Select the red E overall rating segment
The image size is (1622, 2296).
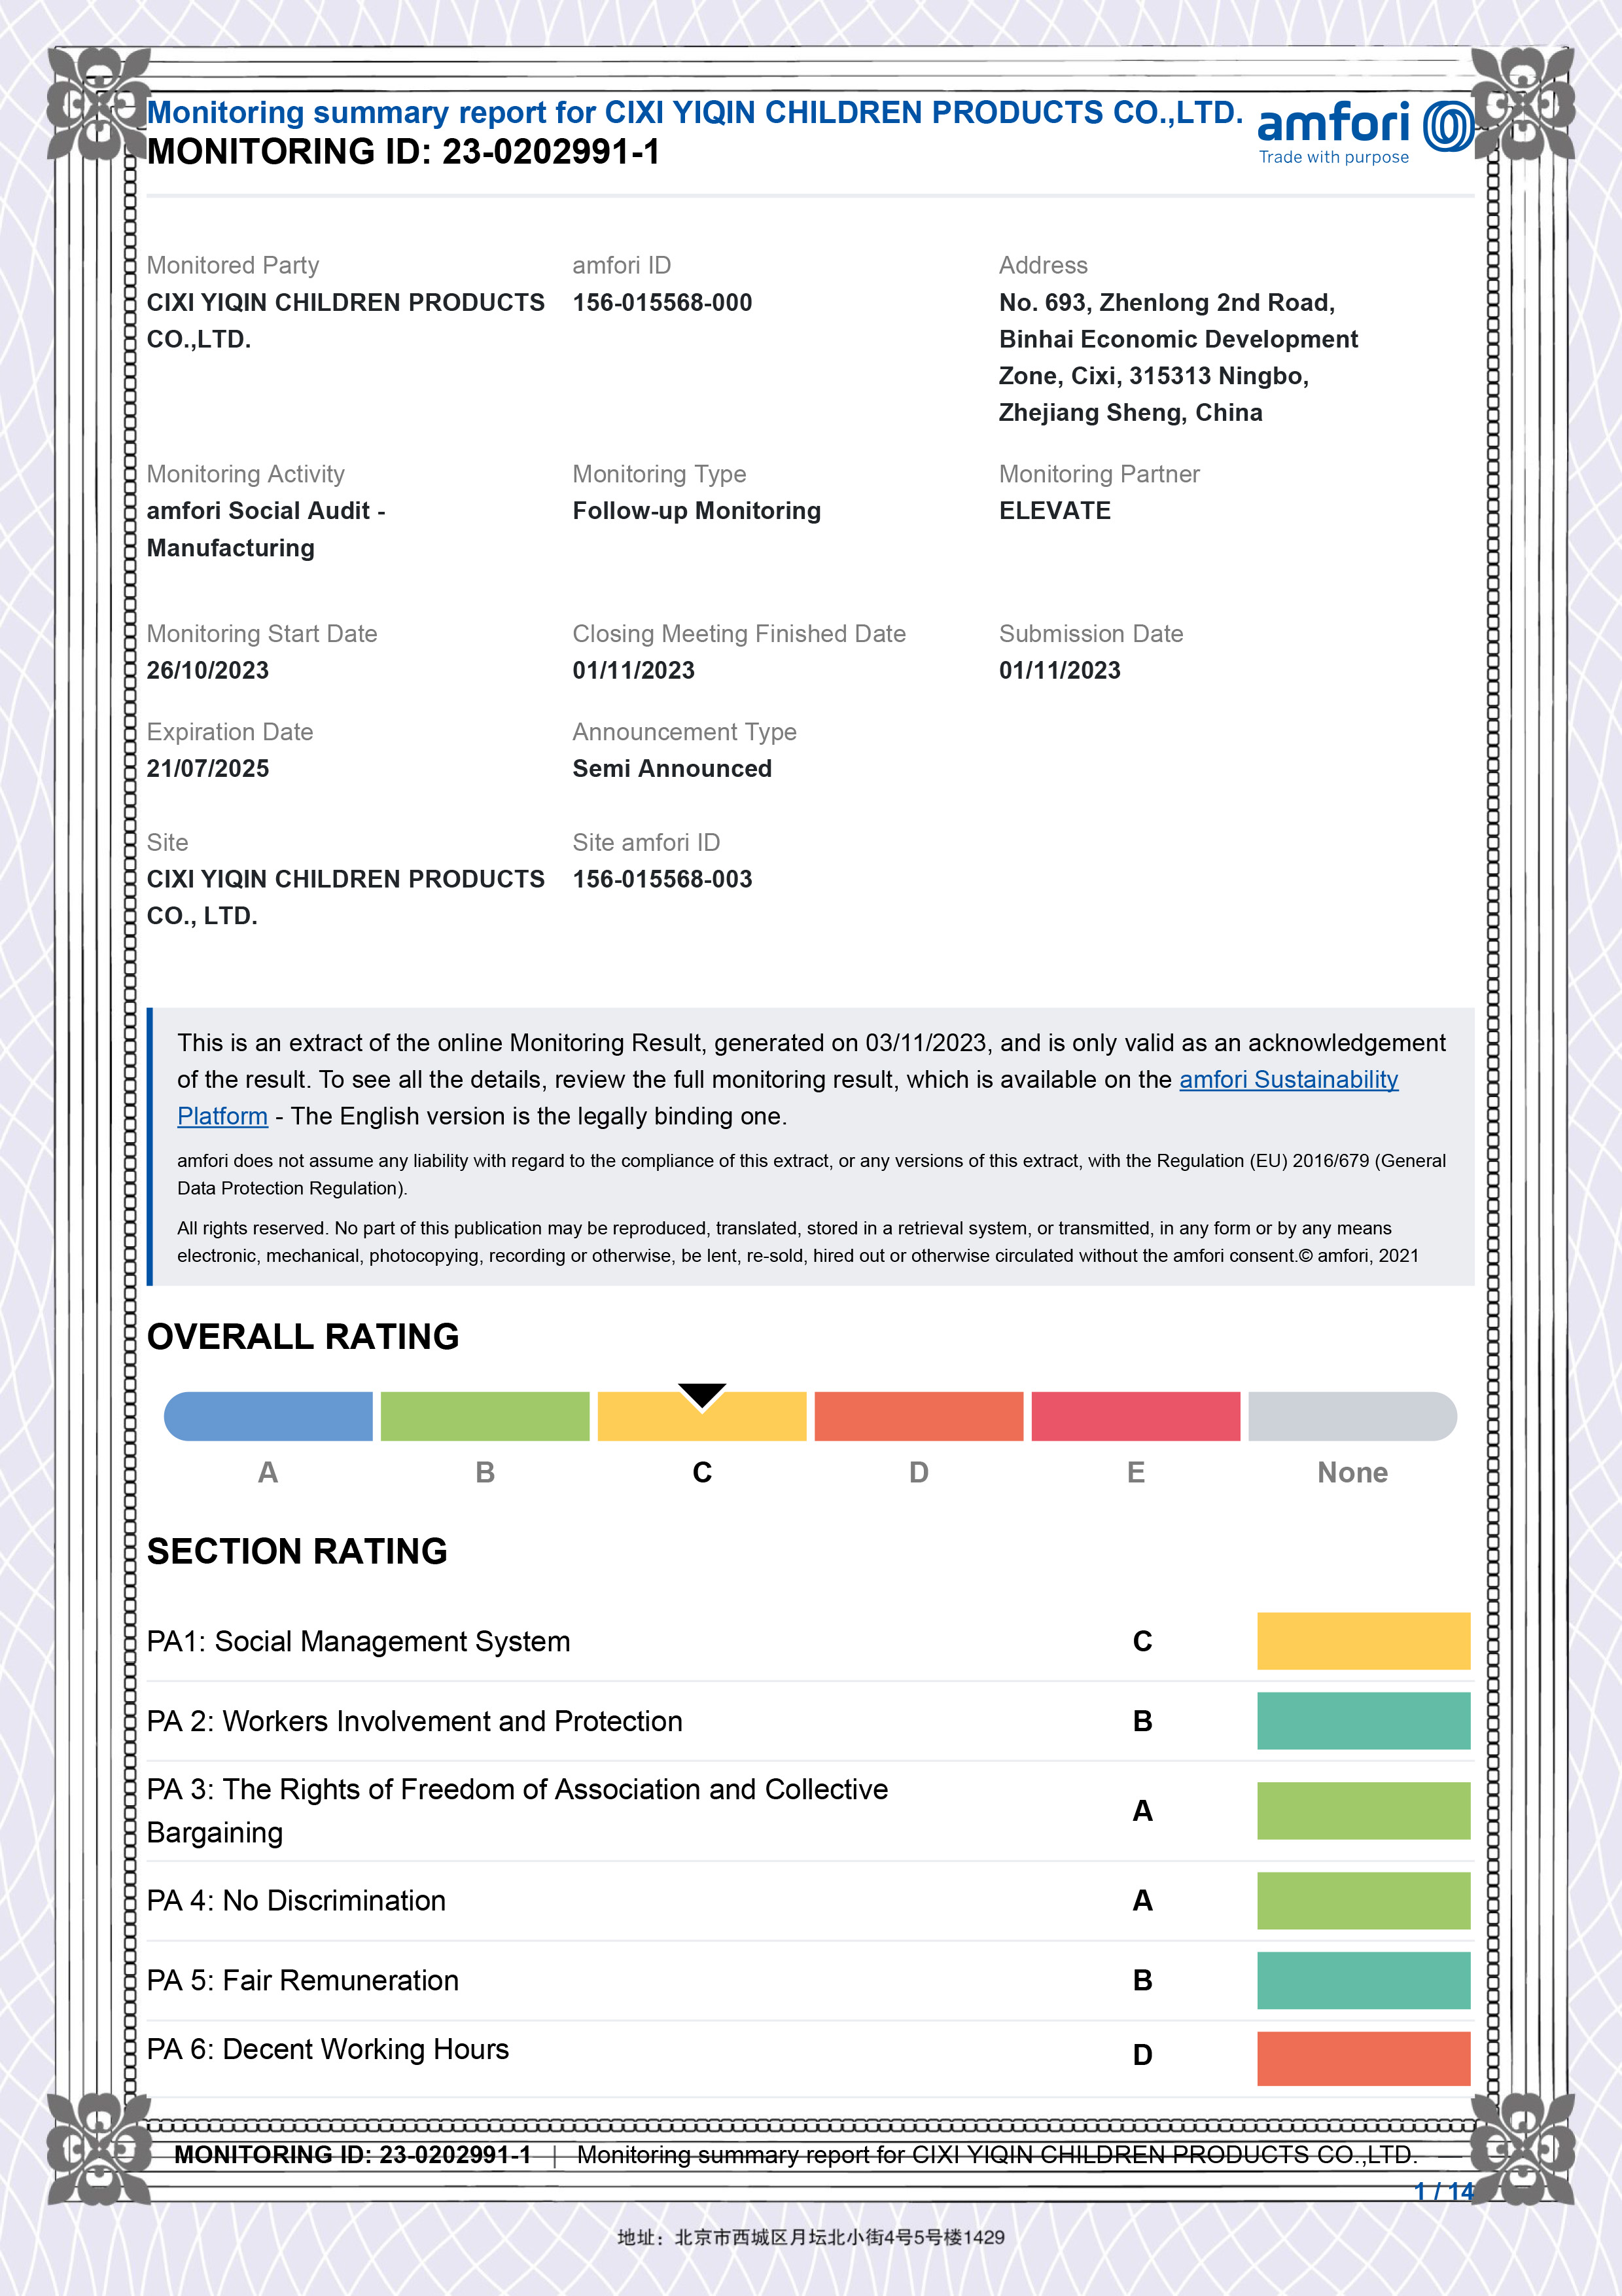1135,1416
